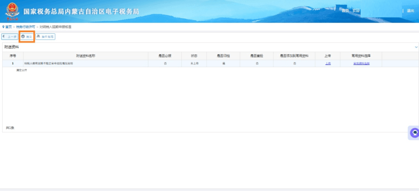
Task: Log out using the 退出 link
Action: (410, 11)
